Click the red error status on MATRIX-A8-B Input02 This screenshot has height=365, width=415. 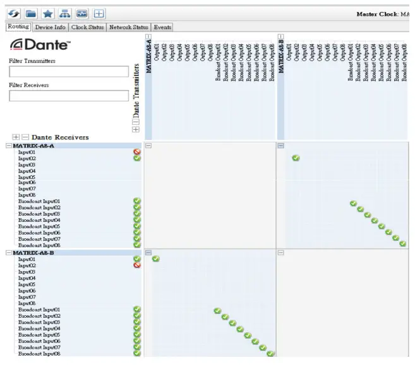coord(137,265)
